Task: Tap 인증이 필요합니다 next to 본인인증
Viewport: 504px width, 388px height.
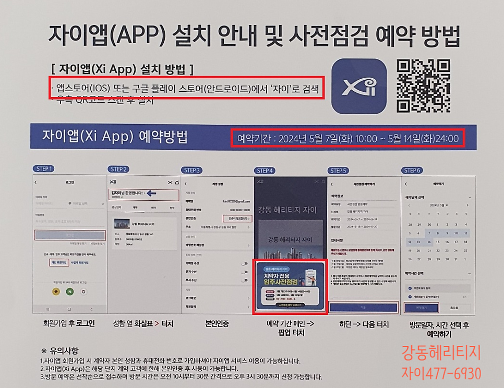Action: click(237, 219)
